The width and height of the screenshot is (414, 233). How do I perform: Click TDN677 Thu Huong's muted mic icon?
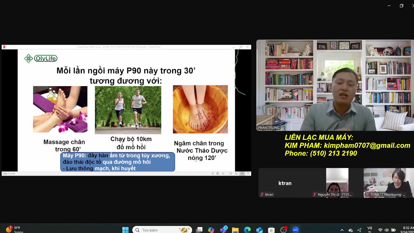pyautogui.click(x=367, y=194)
